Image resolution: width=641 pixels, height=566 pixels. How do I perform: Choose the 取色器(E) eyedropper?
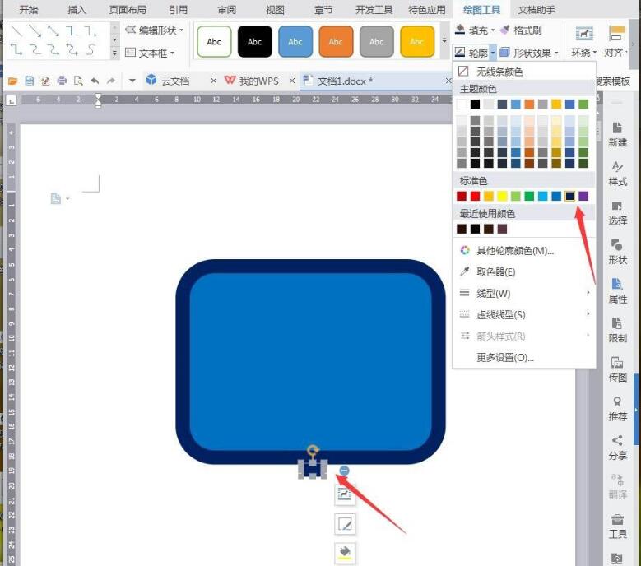tap(523, 271)
